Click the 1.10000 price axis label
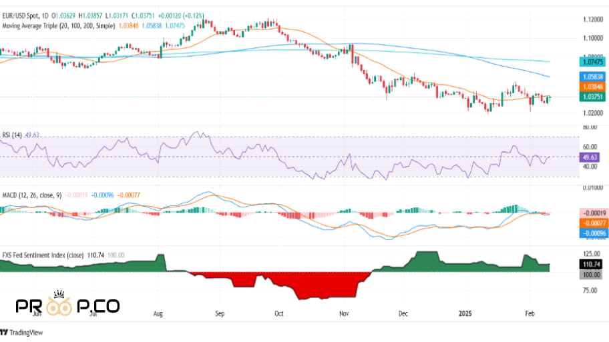609x342 pixels. click(x=593, y=39)
